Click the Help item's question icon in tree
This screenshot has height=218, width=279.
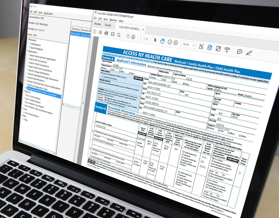[23, 119]
